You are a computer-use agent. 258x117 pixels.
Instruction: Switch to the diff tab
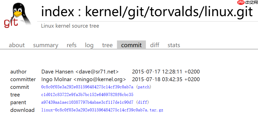155,45
